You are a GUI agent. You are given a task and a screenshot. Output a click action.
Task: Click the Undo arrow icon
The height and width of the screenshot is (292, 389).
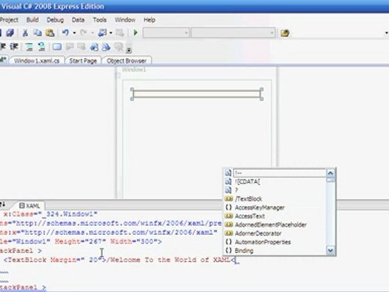click(66, 33)
